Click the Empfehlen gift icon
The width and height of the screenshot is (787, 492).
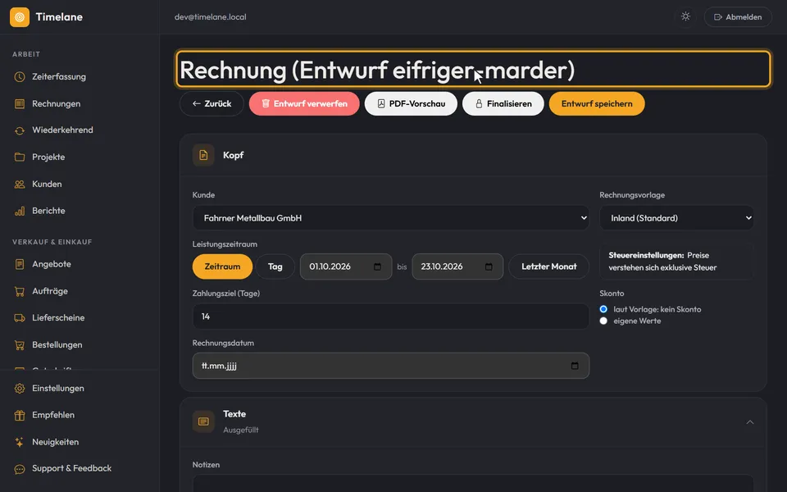click(x=20, y=415)
